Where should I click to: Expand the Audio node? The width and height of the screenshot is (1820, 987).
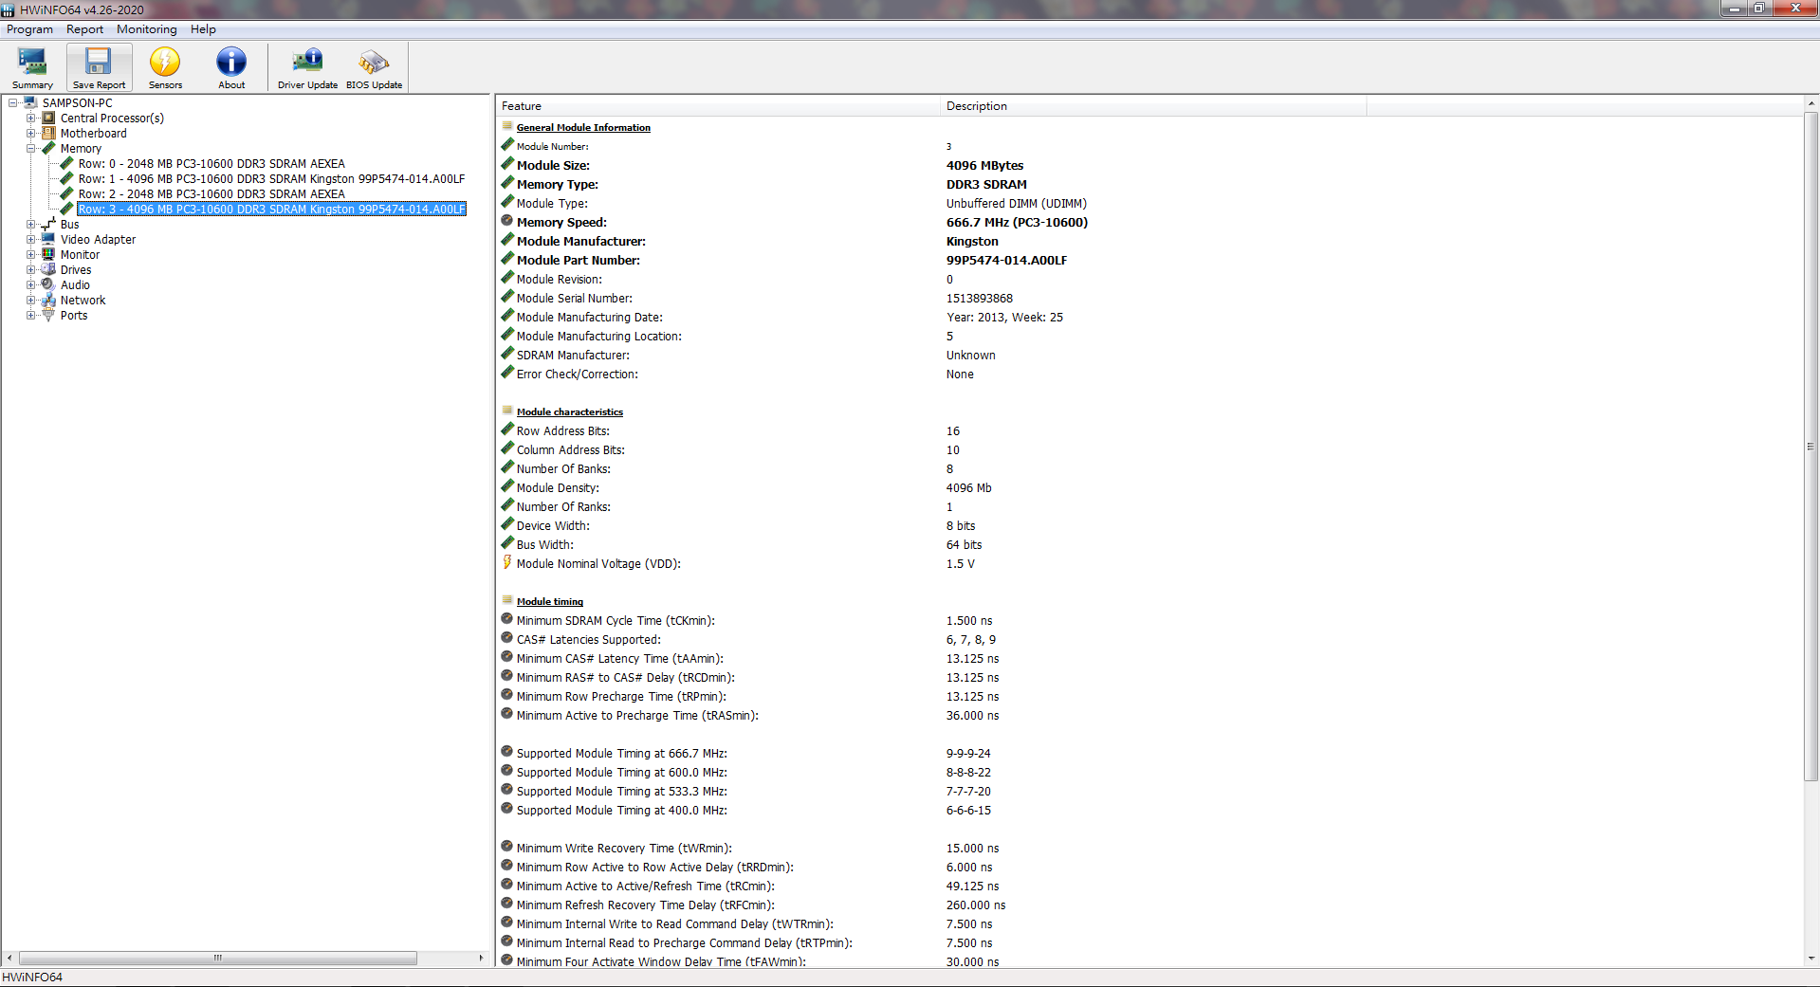pyautogui.click(x=31, y=285)
